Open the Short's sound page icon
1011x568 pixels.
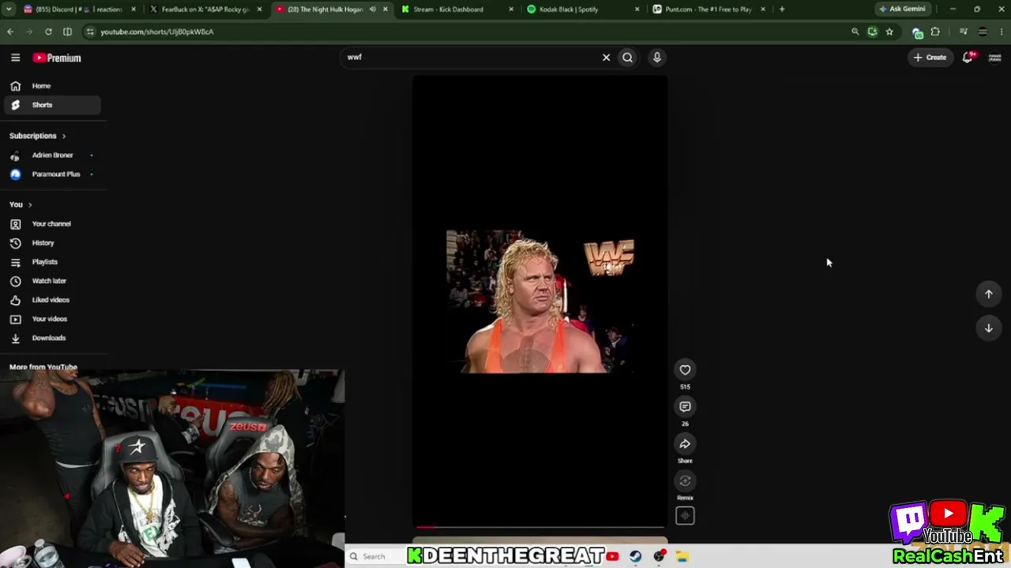click(685, 516)
